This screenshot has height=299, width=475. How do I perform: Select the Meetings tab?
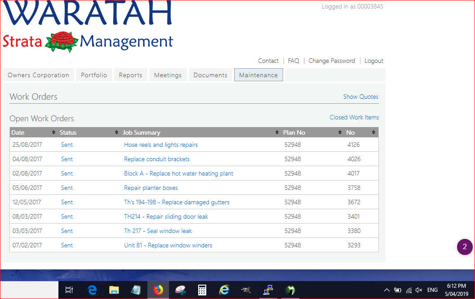(168, 75)
